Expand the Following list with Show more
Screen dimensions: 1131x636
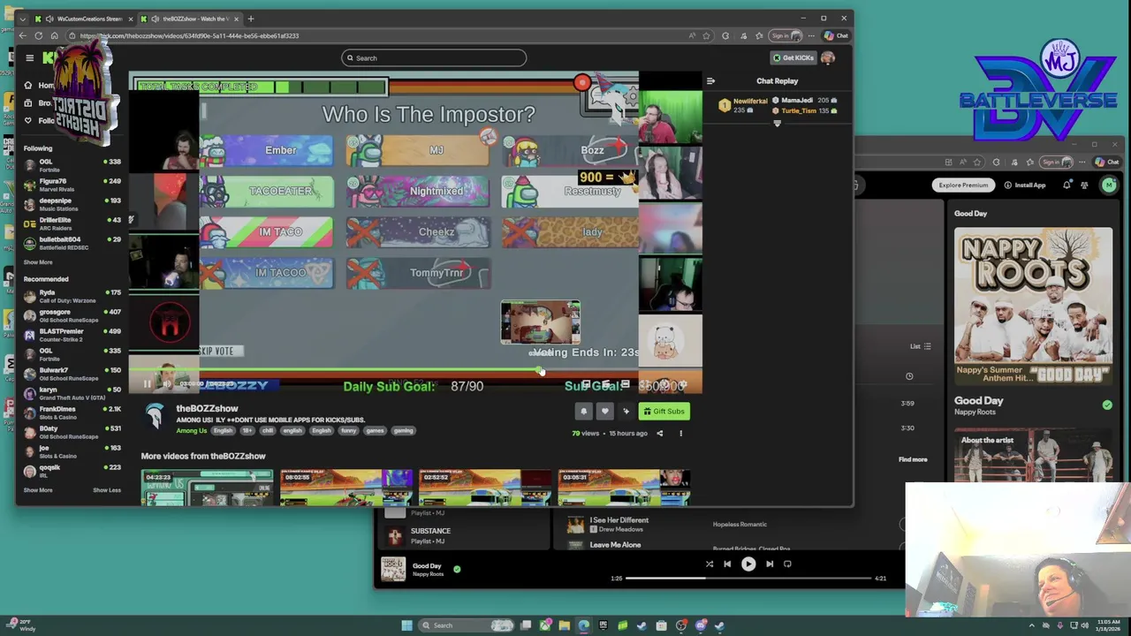pyautogui.click(x=38, y=262)
